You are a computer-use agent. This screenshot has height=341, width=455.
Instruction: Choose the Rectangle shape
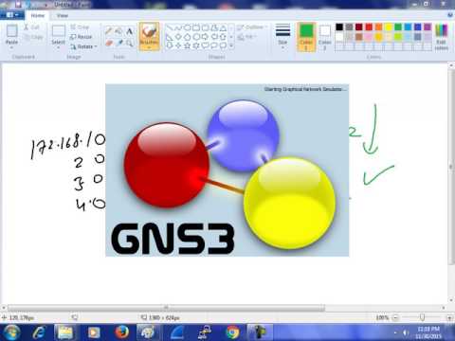pos(196,27)
